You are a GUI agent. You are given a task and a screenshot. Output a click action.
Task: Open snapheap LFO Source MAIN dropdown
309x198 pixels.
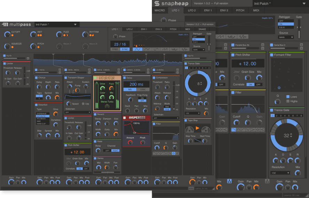(286, 37)
